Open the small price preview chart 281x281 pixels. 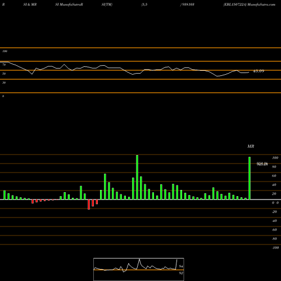coord(139,269)
